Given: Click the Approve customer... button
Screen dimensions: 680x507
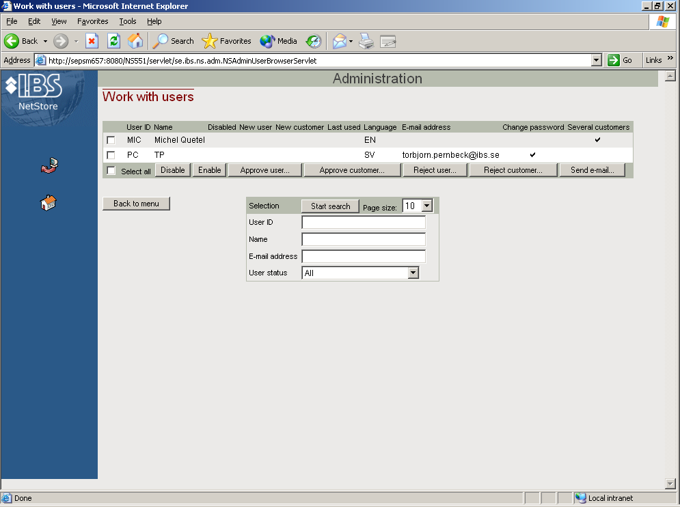Looking at the screenshot, I should (x=351, y=170).
